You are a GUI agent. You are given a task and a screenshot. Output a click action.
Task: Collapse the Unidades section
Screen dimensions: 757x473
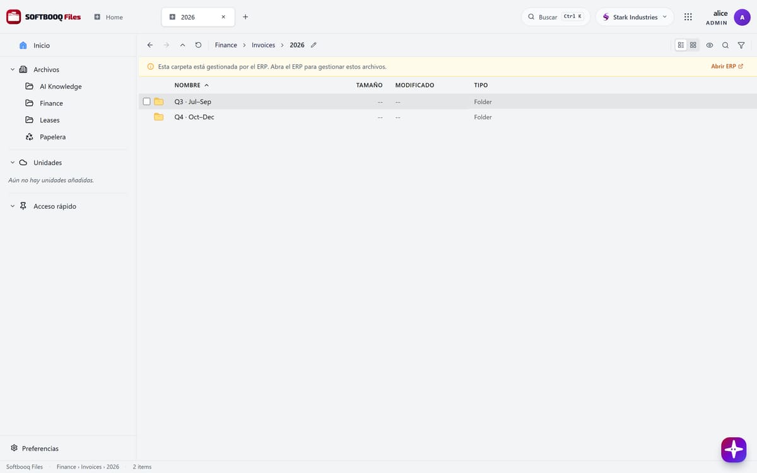point(13,163)
